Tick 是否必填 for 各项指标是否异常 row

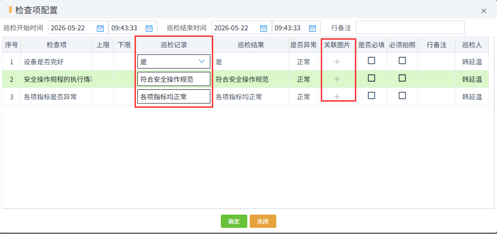pyautogui.click(x=371, y=95)
